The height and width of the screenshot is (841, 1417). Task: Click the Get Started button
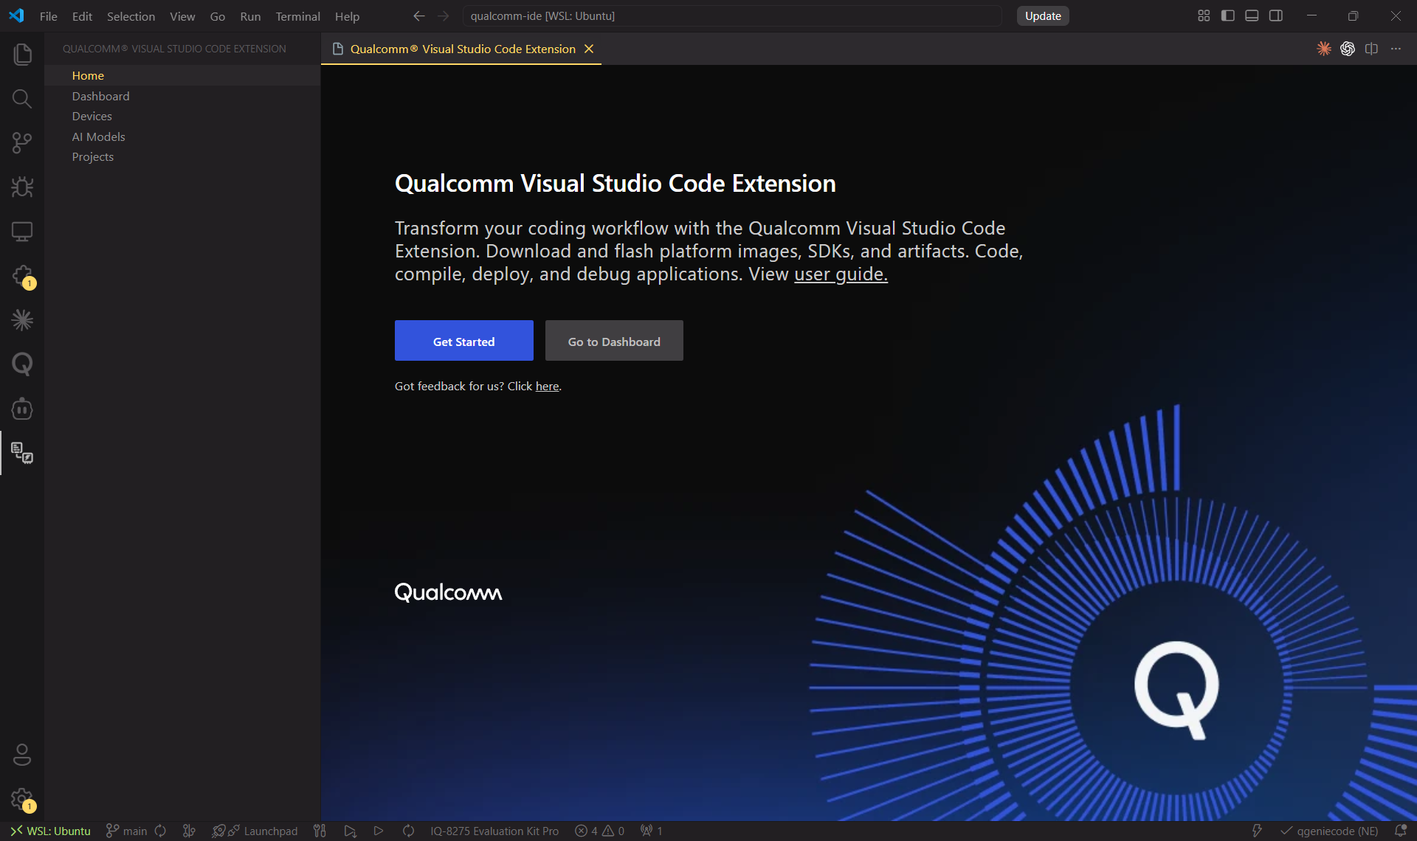(x=463, y=341)
